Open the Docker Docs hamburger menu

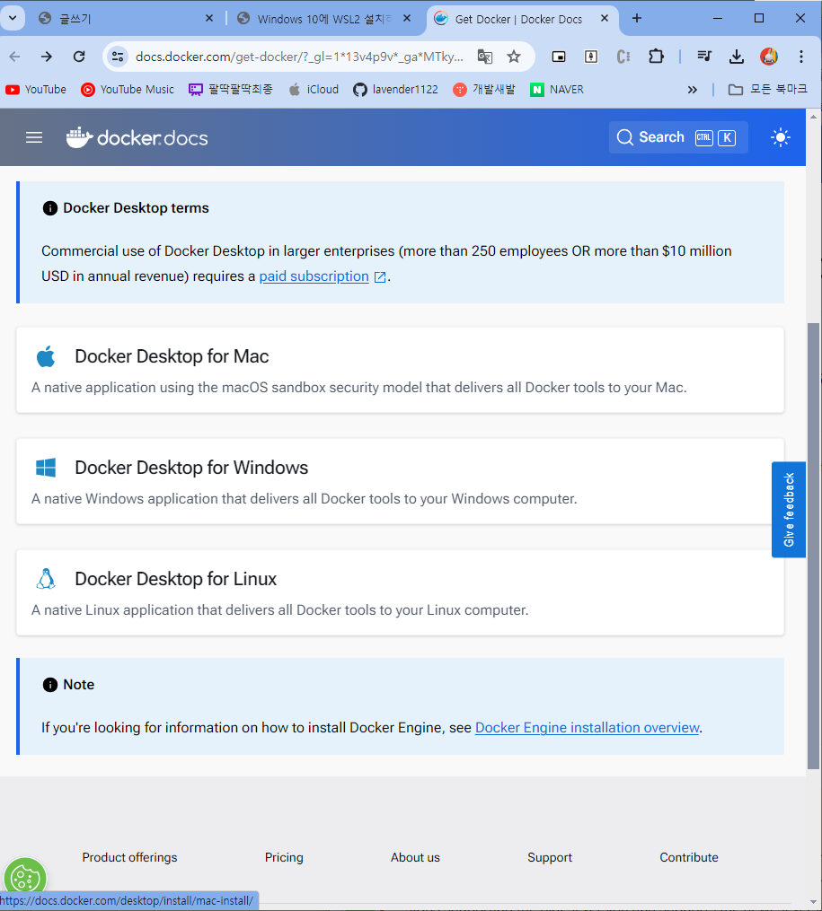coord(34,137)
